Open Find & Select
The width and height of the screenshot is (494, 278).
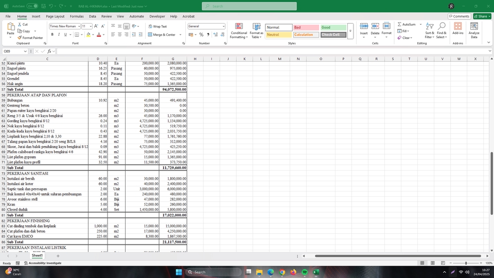click(x=442, y=30)
